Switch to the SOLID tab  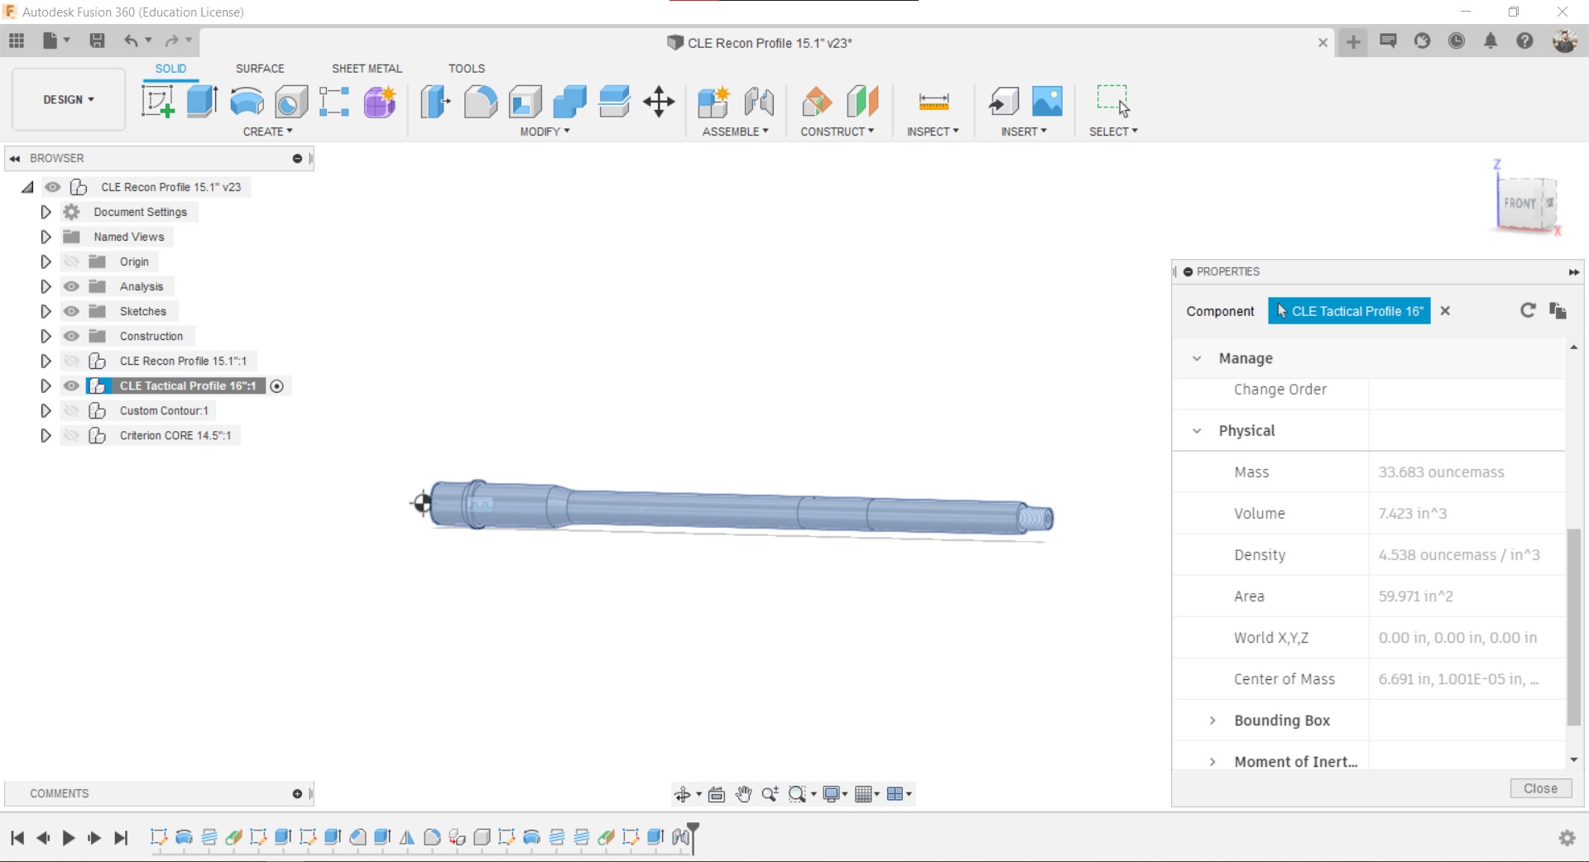[170, 69]
